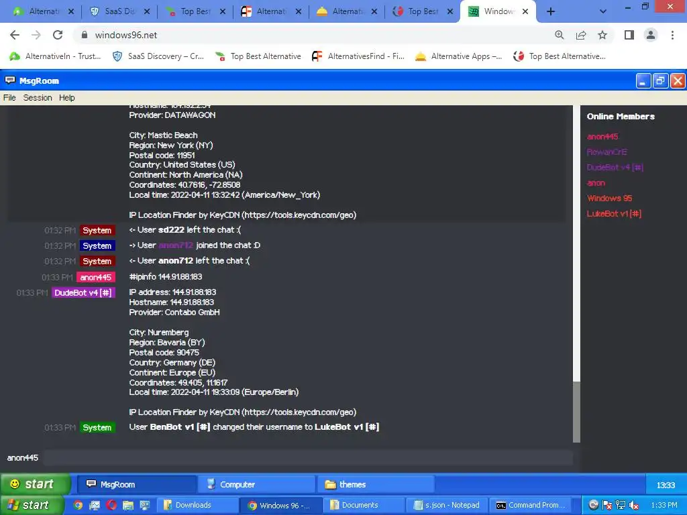Open AlternativeIn bookmark
Image resolution: width=687 pixels, height=515 pixels.
click(55, 56)
